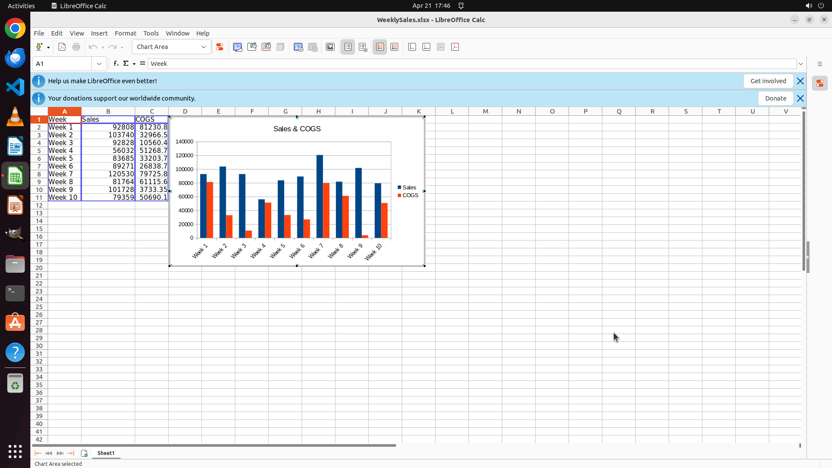Click the Get involved button
This screenshot has height=468, width=832.
(x=768, y=81)
